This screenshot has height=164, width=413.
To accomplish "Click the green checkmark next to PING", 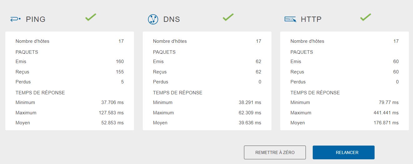I will pos(91,17).
